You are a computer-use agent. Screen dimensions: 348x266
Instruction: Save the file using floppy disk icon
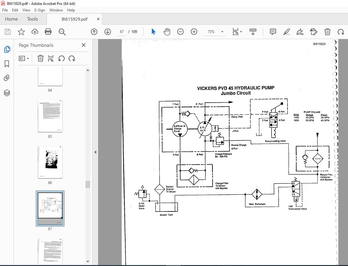pos(8,32)
